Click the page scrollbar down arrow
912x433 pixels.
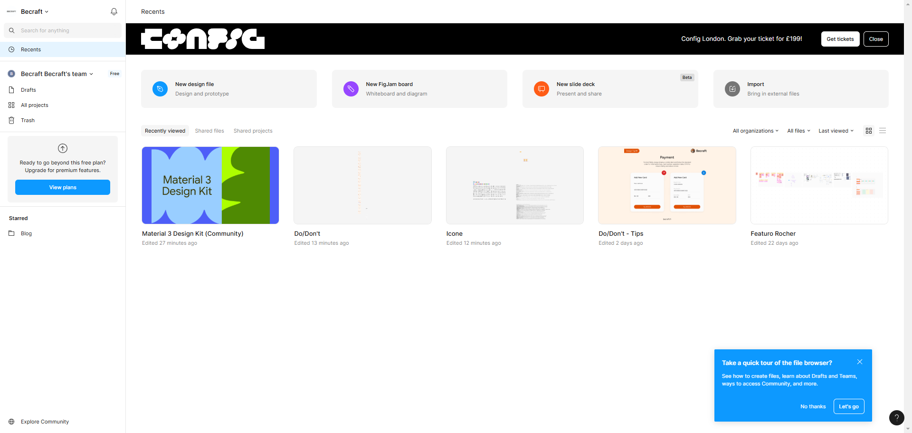(x=908, y=429)
